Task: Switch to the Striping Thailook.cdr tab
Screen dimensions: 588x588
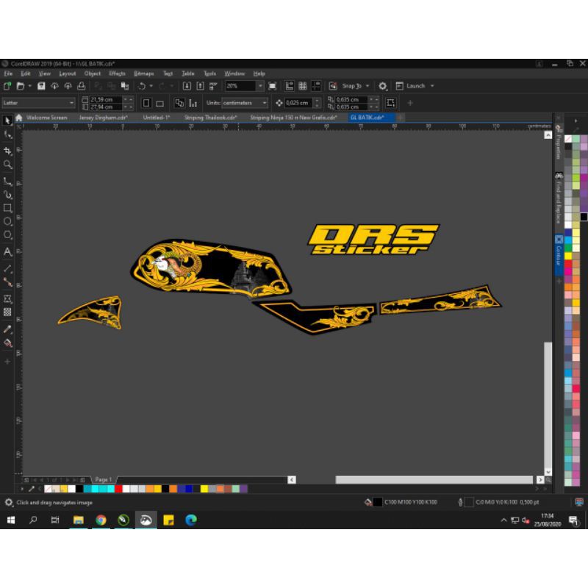Action: point(210,118)
